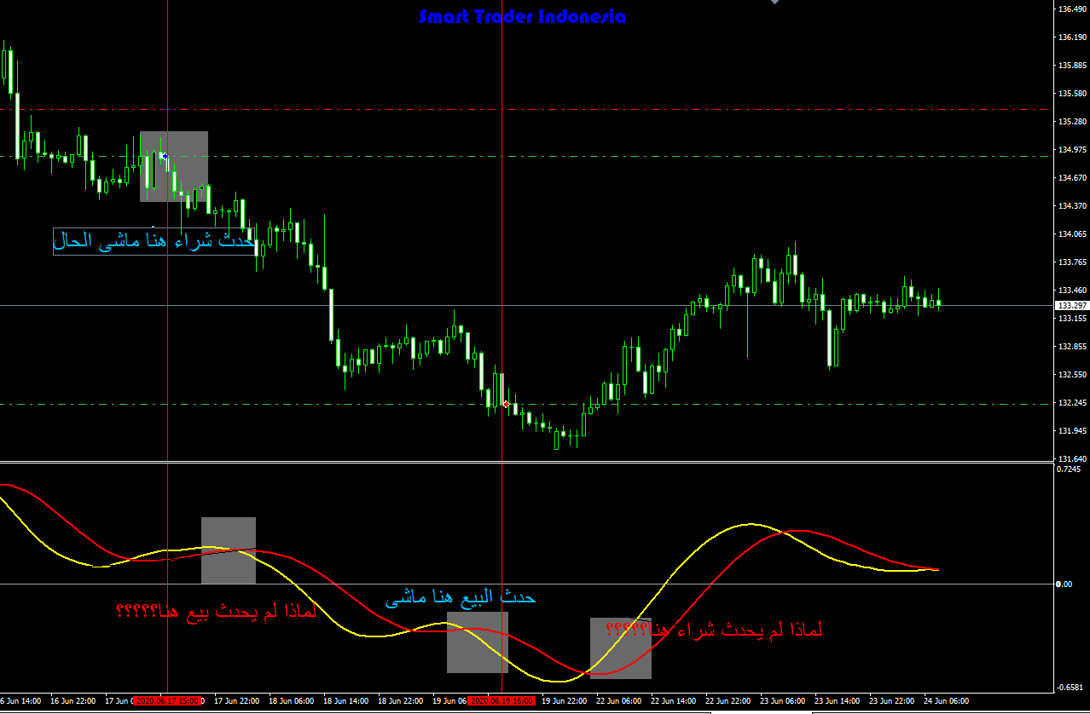
Task: Click the chart shift triangle at top
Action: (774, 3)
